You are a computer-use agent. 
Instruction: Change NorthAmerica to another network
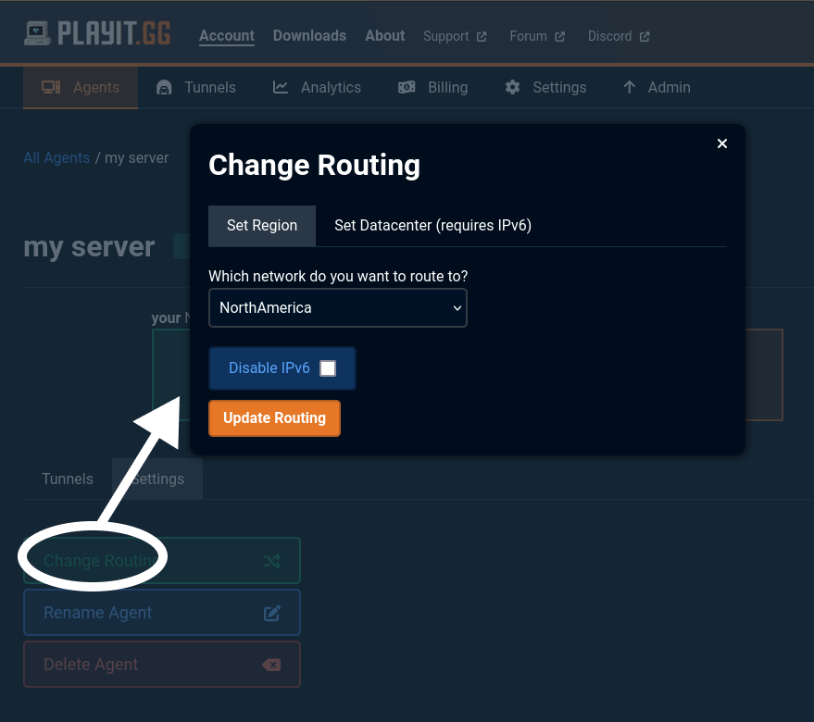click(x=337, y=307)
